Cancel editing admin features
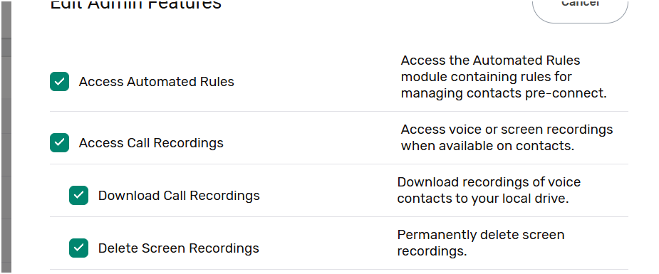 click(580, 6)
